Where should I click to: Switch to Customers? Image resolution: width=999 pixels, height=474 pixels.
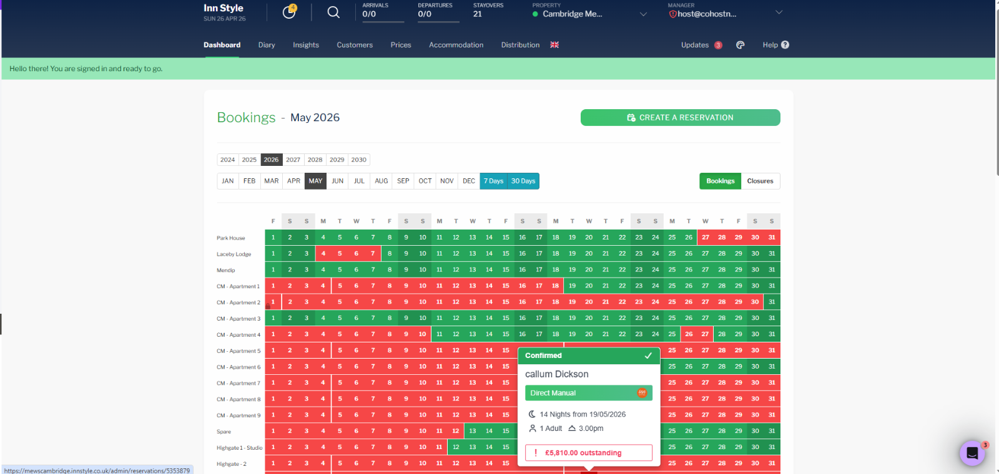(355, 45)
